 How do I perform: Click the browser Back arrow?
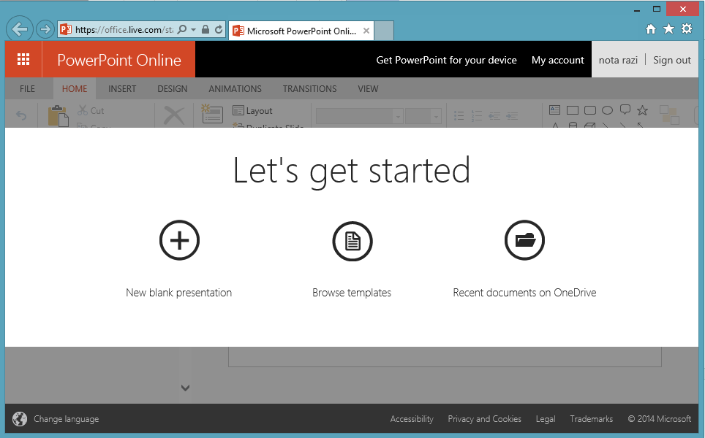pos(20,30)
